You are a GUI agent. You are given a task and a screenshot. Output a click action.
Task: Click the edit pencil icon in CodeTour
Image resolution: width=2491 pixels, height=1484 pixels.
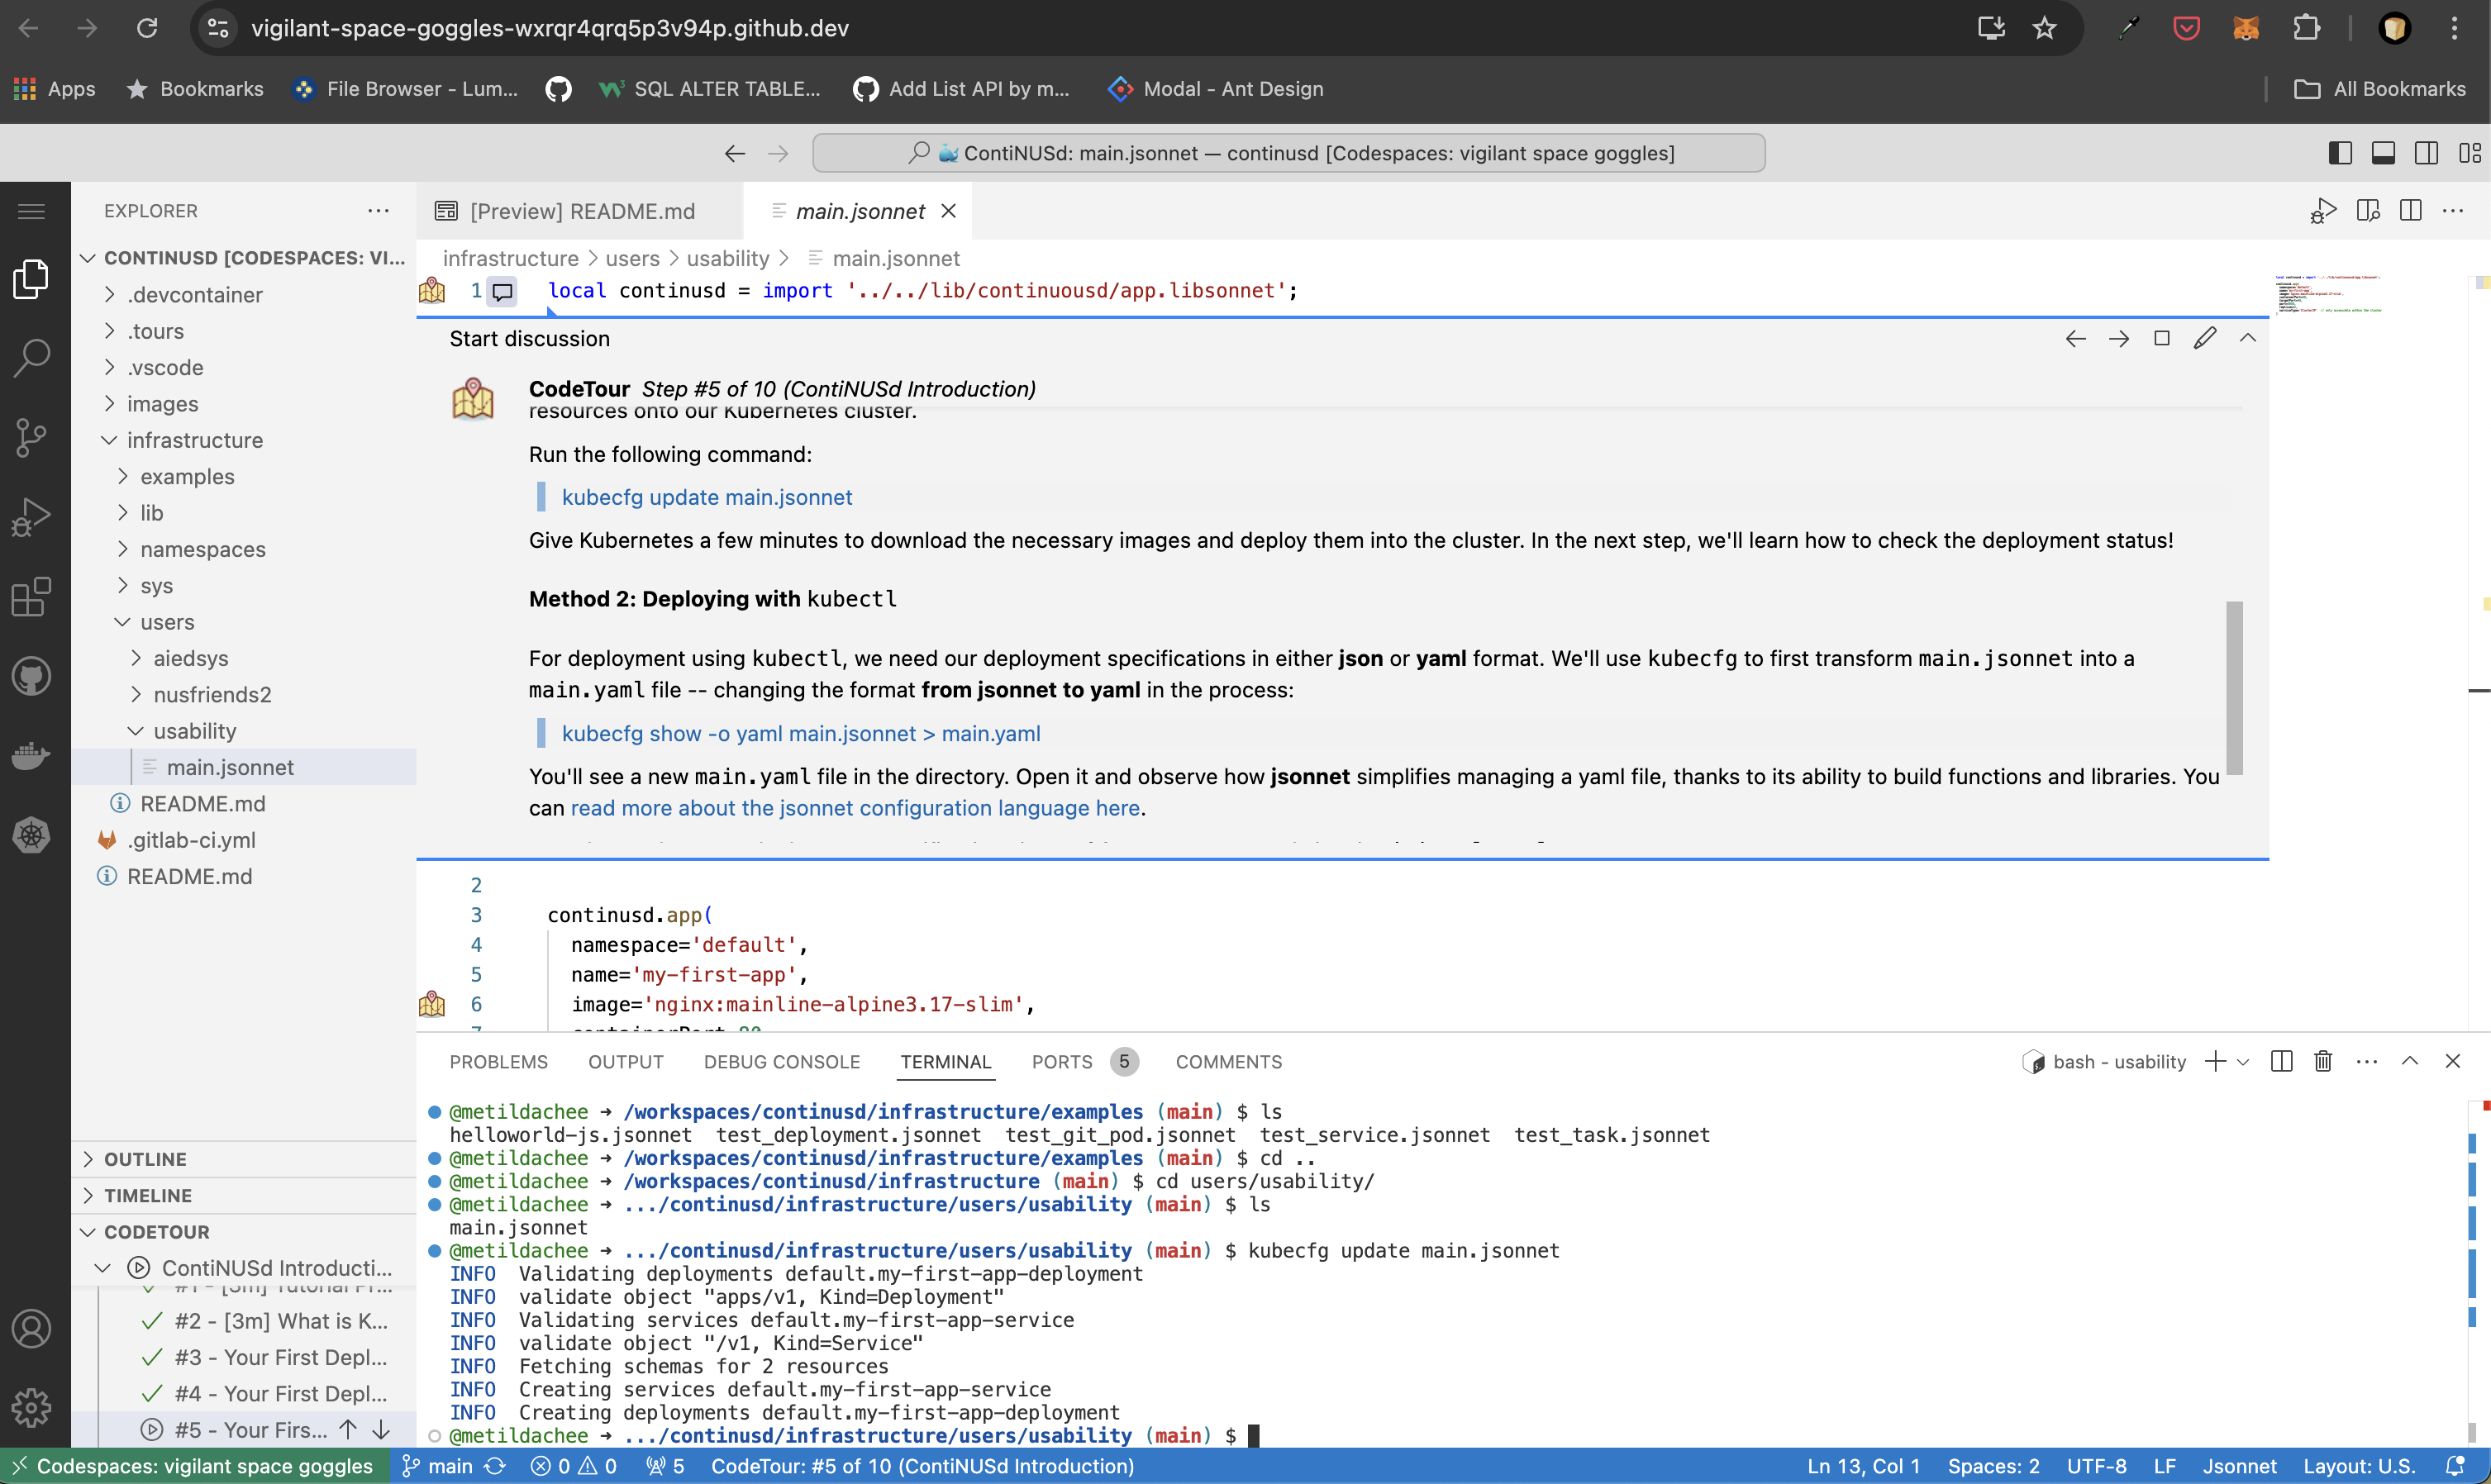2204,339
